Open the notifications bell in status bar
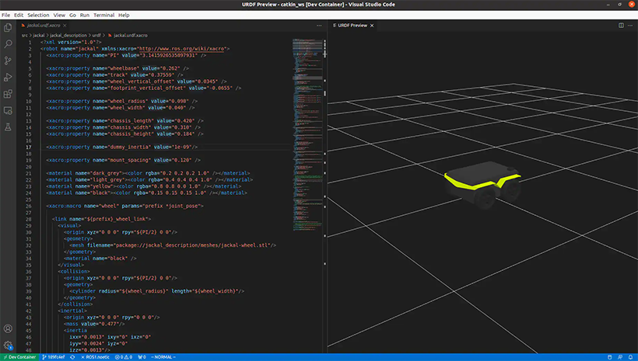This screenshot has width=638, height=361. (631, 357)
